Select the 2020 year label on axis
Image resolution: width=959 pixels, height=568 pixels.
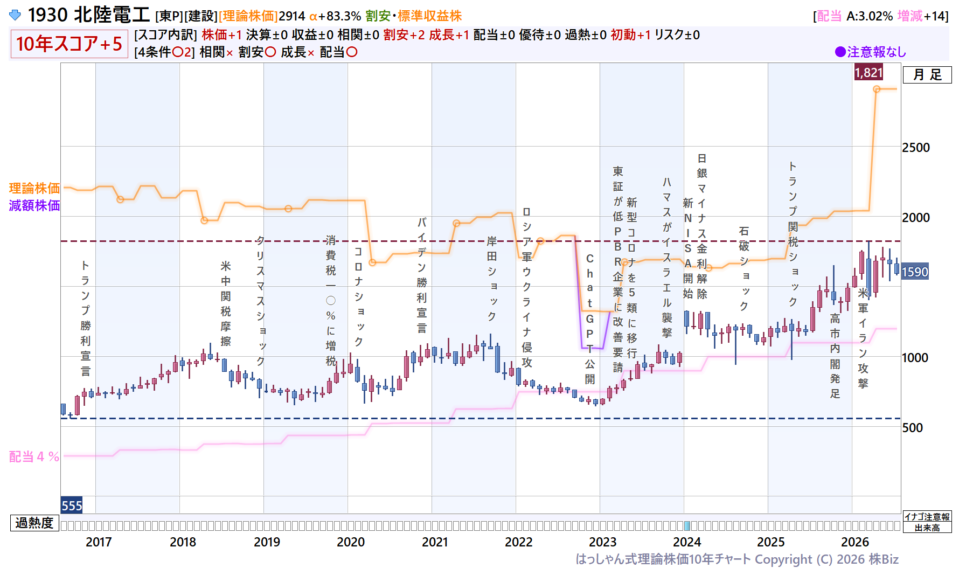coord(351,542)
